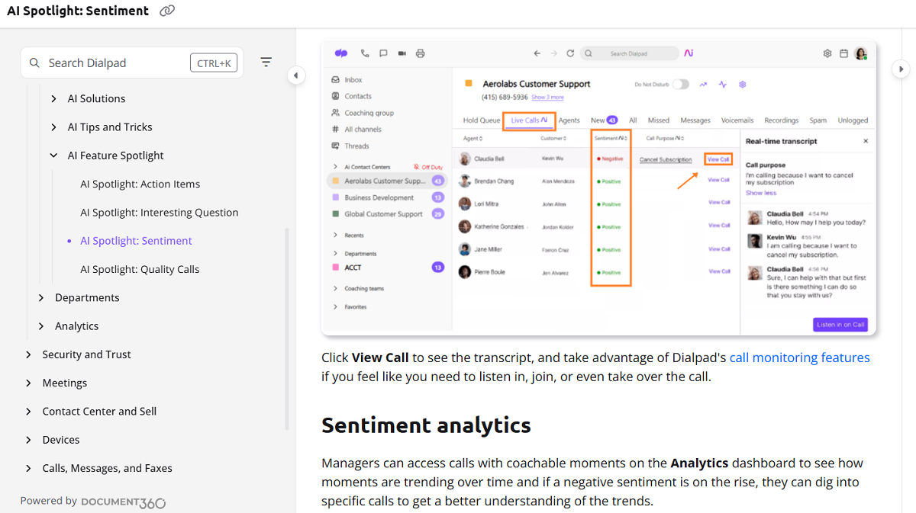Expand the AI Solutions tree chevron
This screenshot has width=916, height=513.
(x=53, y=98)
